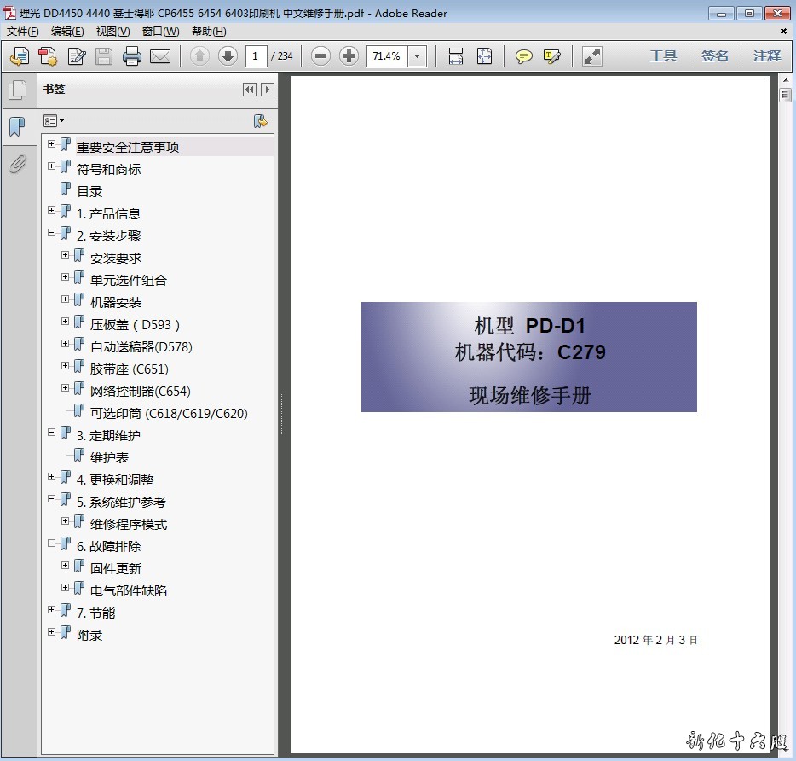Open the attachments paperclip panel
This screenshot has height=761, width=796.
(x=17, y=163)
